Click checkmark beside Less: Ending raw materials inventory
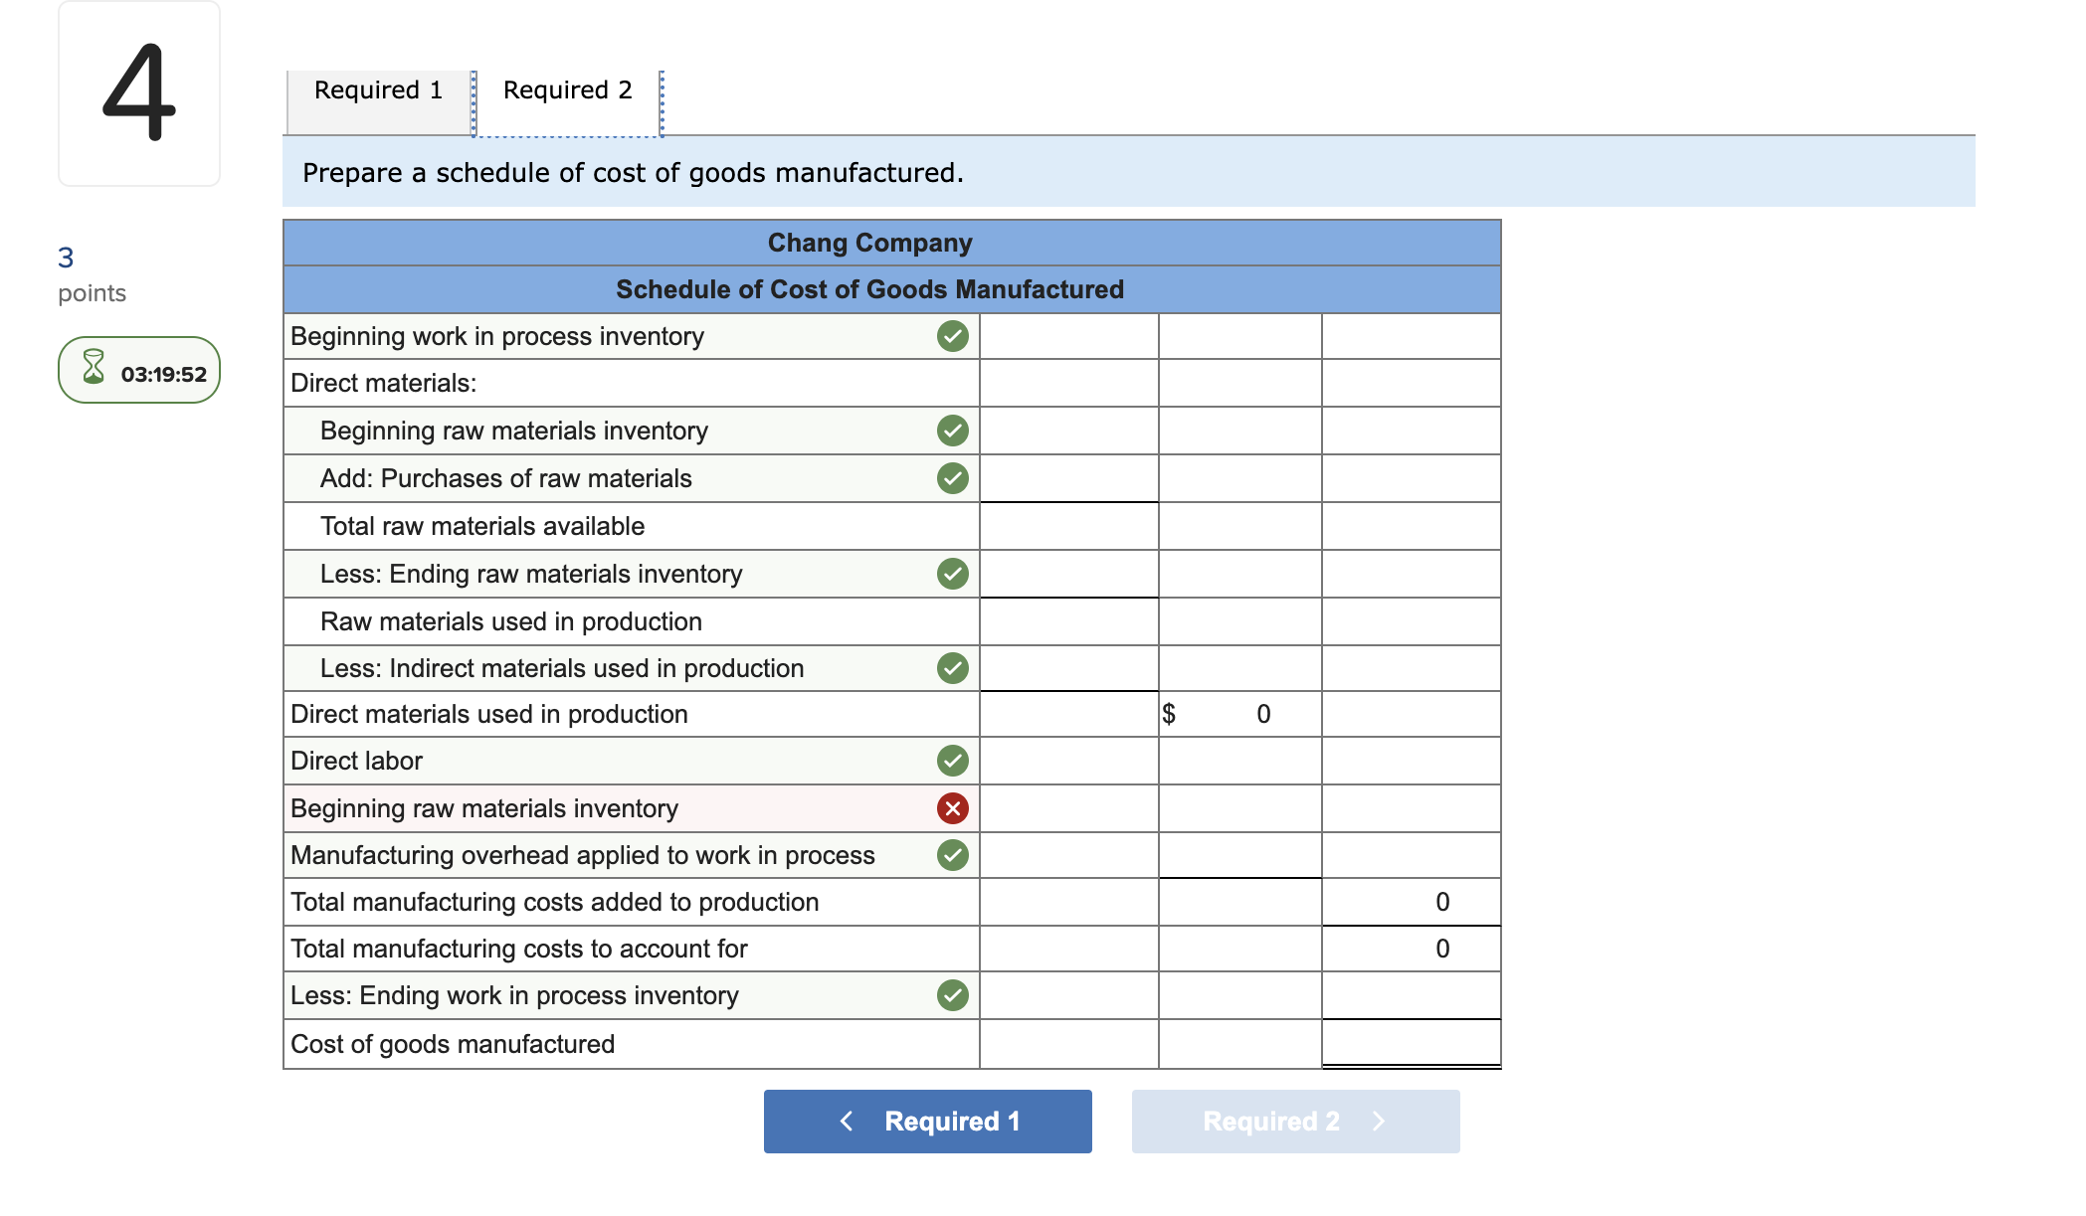 [952, 574]
